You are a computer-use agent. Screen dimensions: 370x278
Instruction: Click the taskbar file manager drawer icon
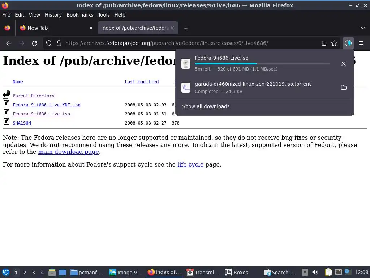point(52,272)
